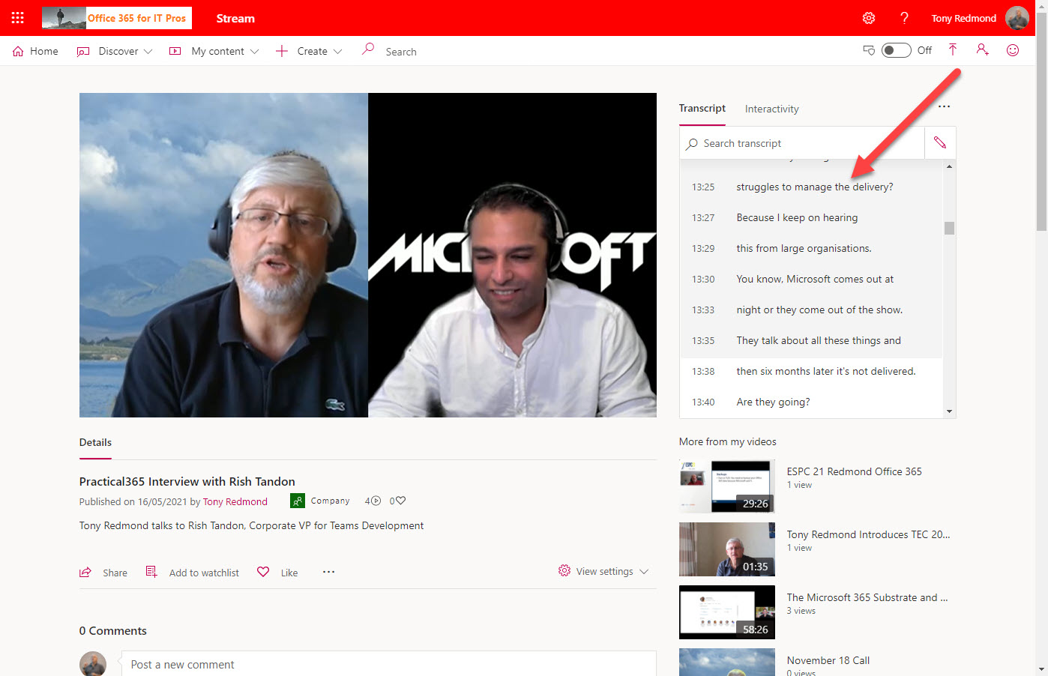Open the 01:35 video thumbnail
The image size is (1048, 676).
(727, 549)
